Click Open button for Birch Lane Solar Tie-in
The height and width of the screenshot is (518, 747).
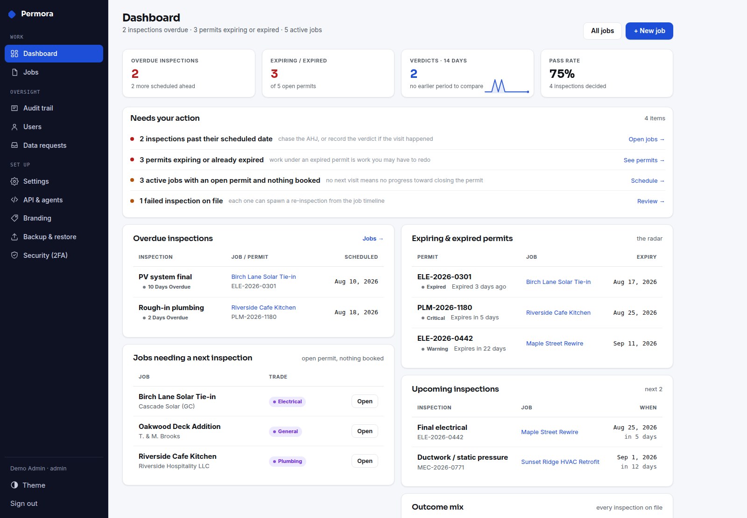[365, 401]
